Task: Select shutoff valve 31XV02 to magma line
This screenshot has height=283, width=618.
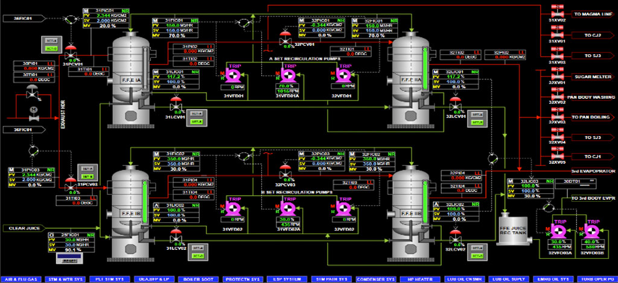Action: pyautogui.click(x=558, y=11)
